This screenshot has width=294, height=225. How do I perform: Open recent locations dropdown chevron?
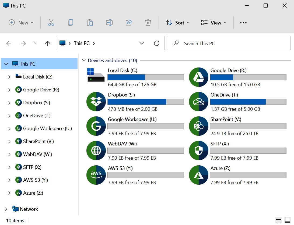[35, 43]
